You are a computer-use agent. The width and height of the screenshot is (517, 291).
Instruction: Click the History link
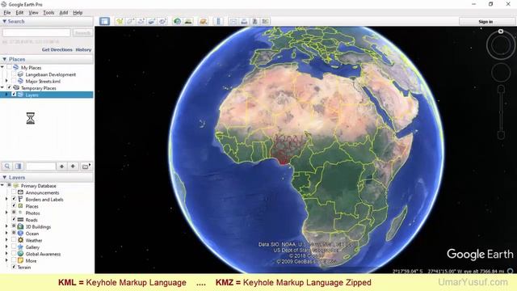(83, 49)
